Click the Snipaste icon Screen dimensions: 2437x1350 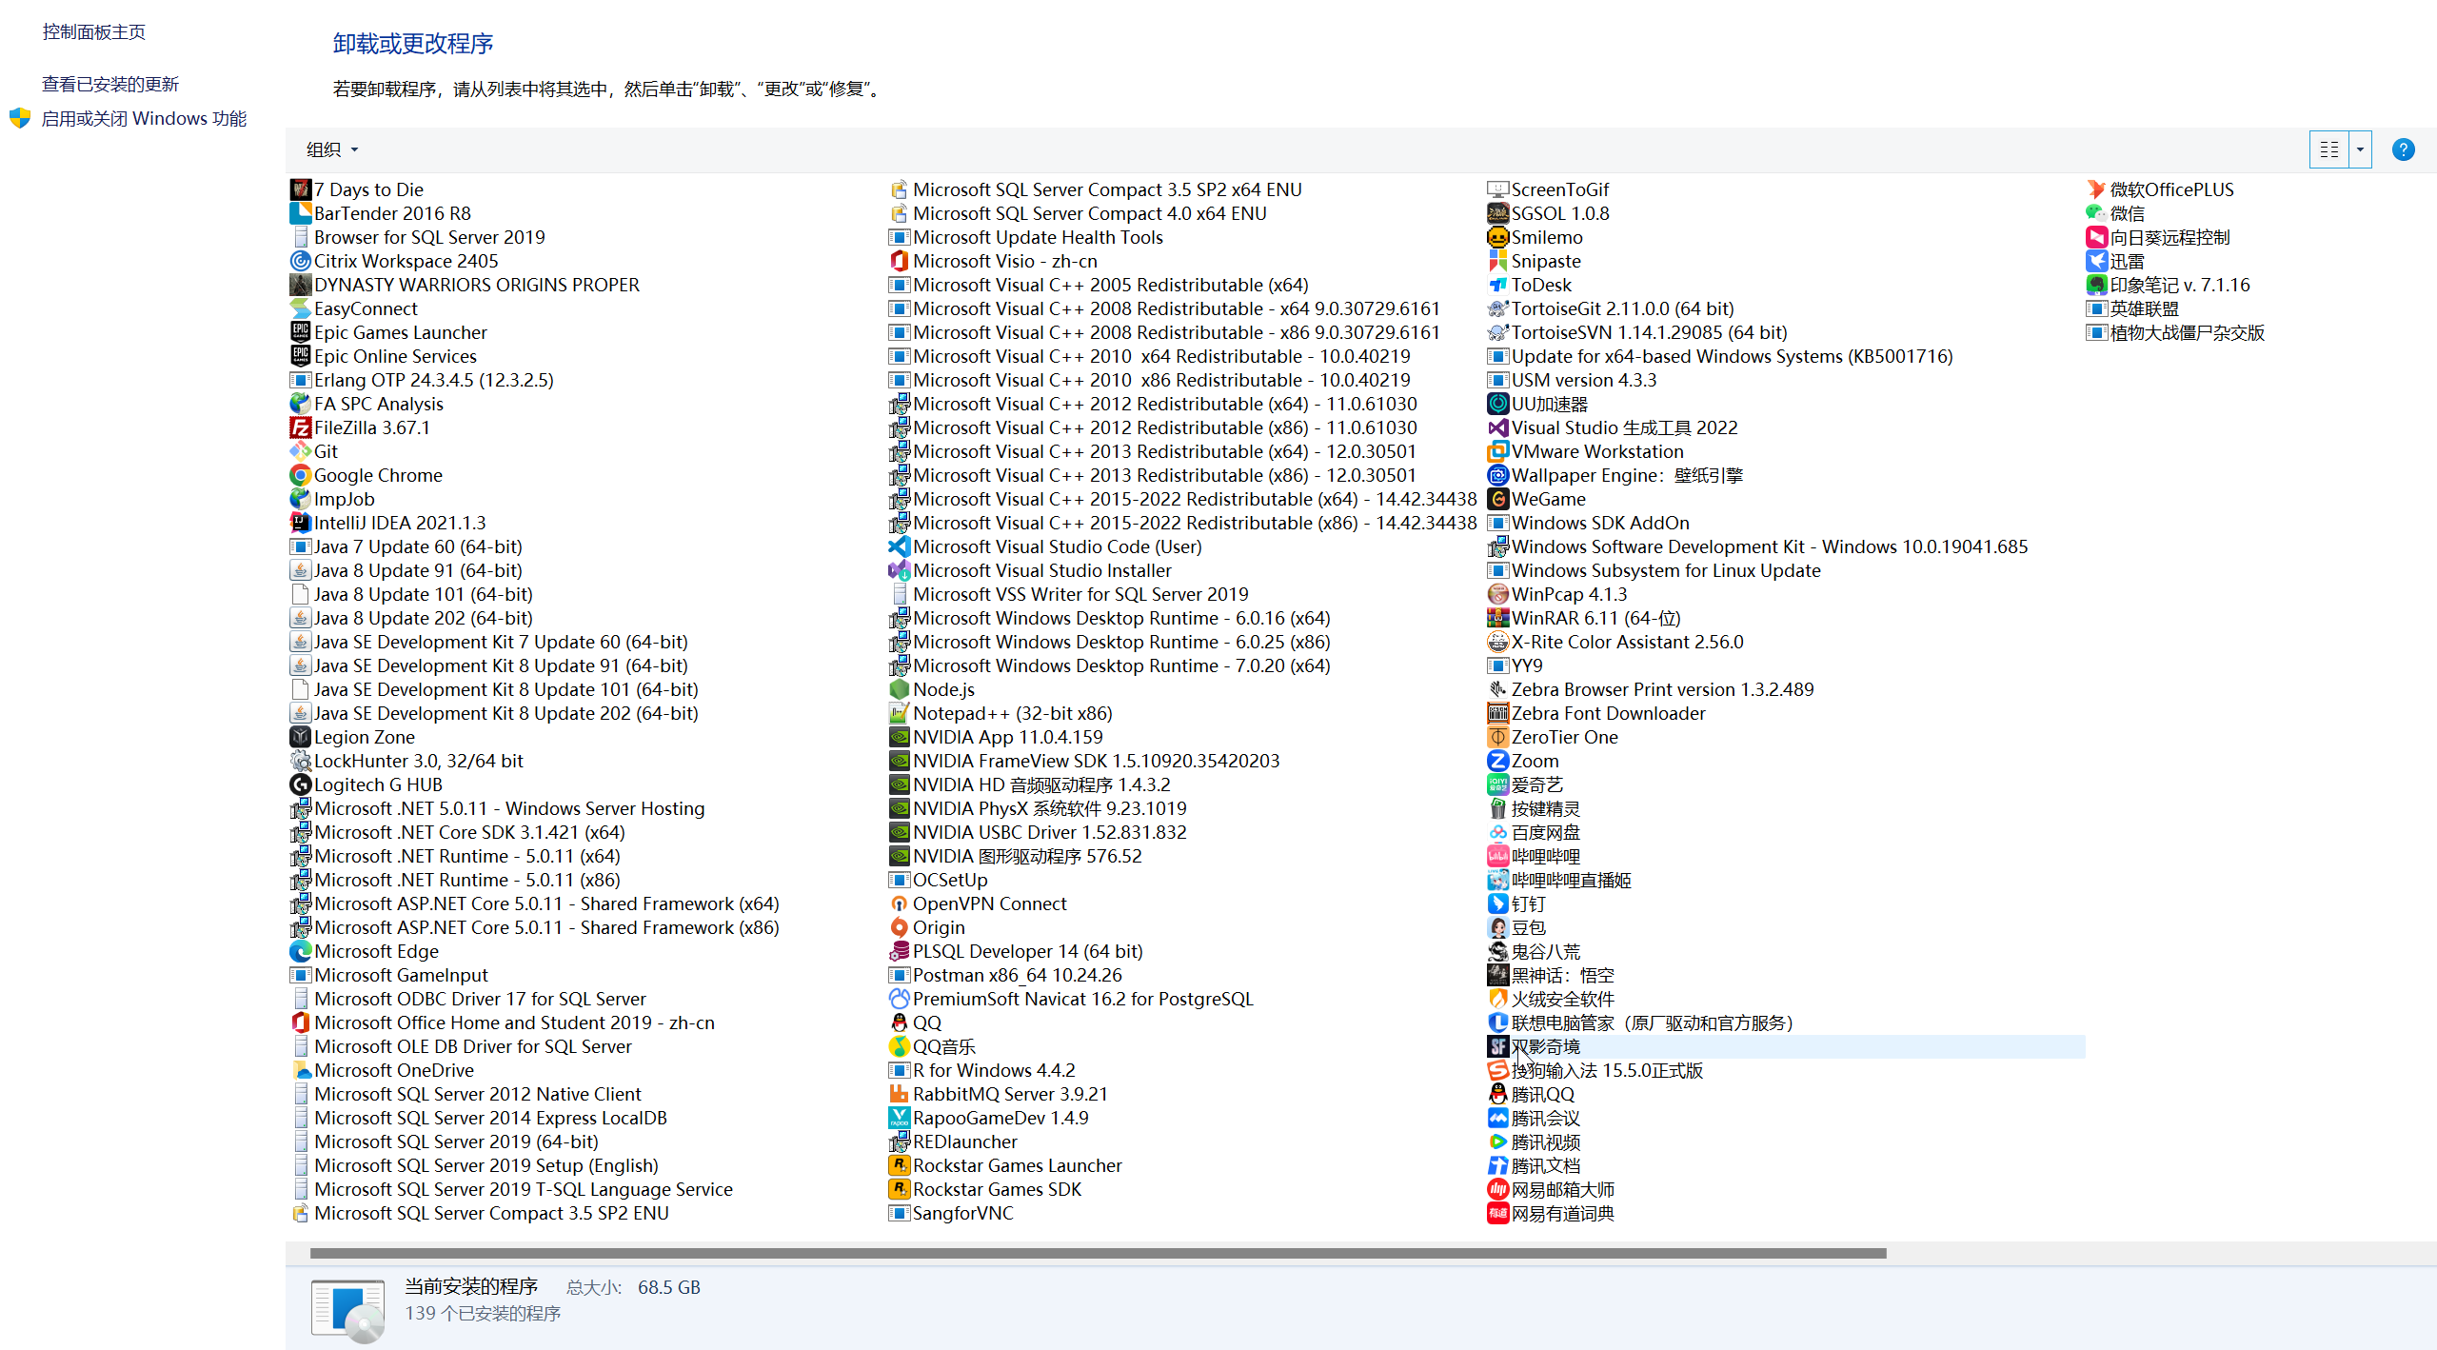click(1498, 261)
